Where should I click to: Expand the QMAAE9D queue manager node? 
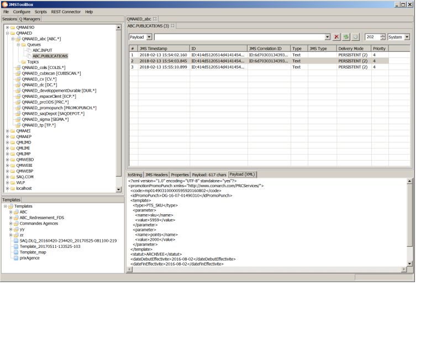click(x=7, y=27)
